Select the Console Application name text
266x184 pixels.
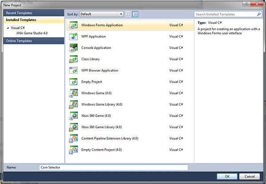pyautogui.click(x=96, y=48)
